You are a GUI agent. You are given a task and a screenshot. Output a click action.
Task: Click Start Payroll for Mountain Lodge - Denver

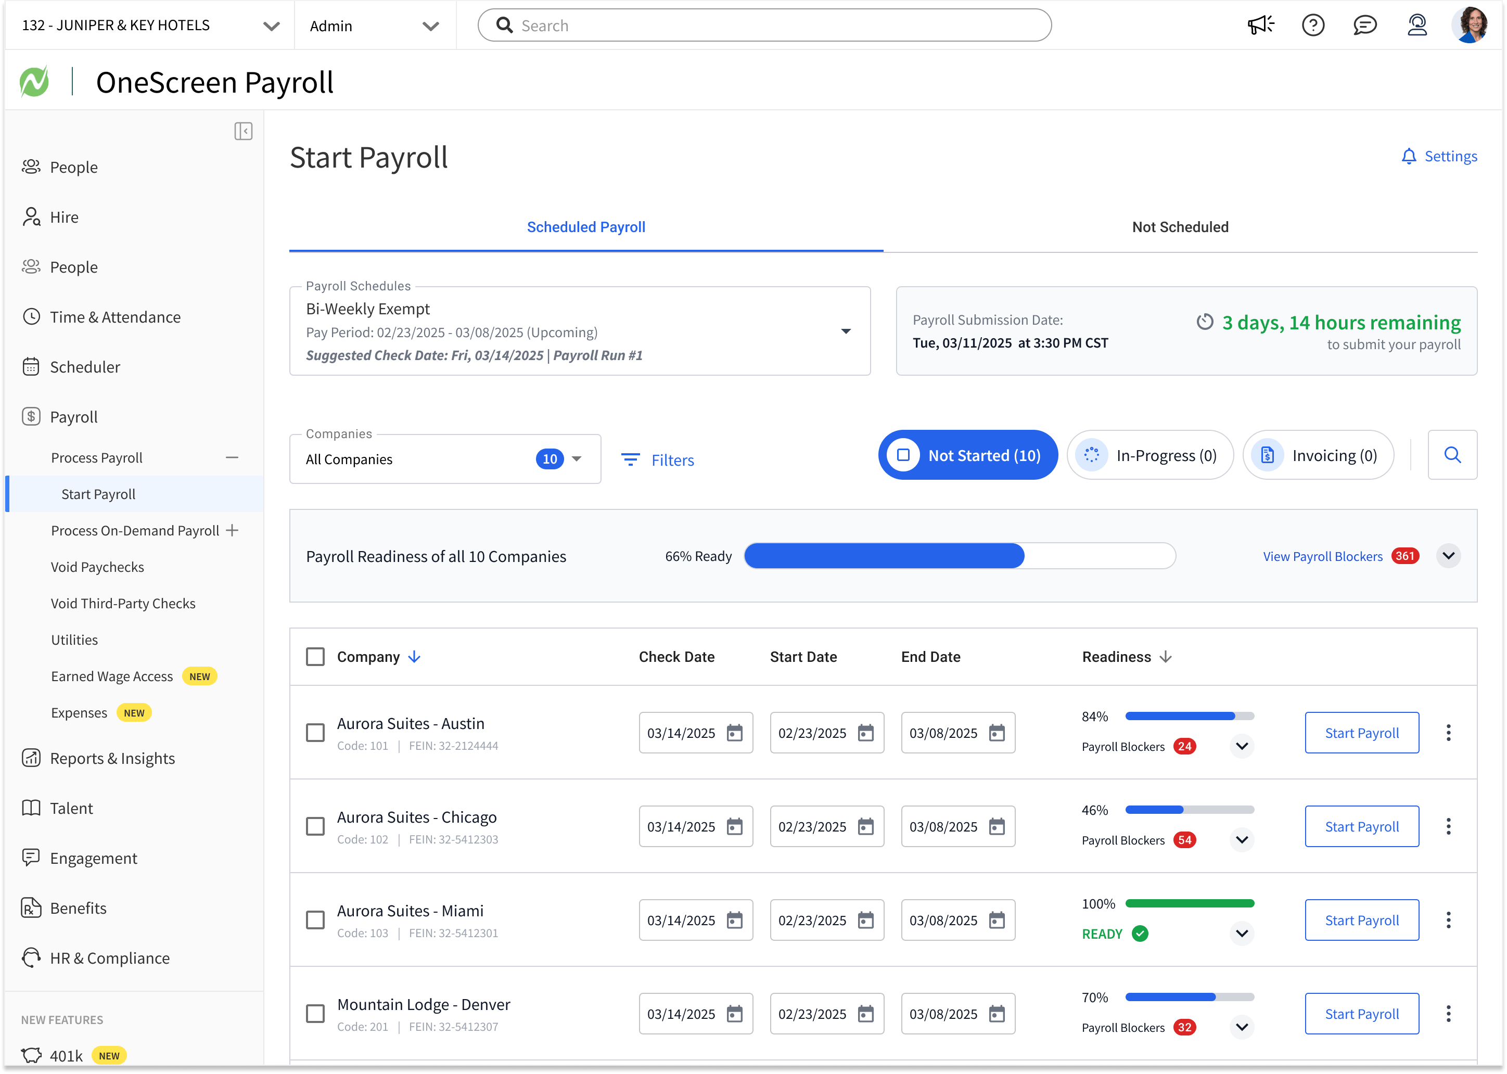tap(1362, 1014)
